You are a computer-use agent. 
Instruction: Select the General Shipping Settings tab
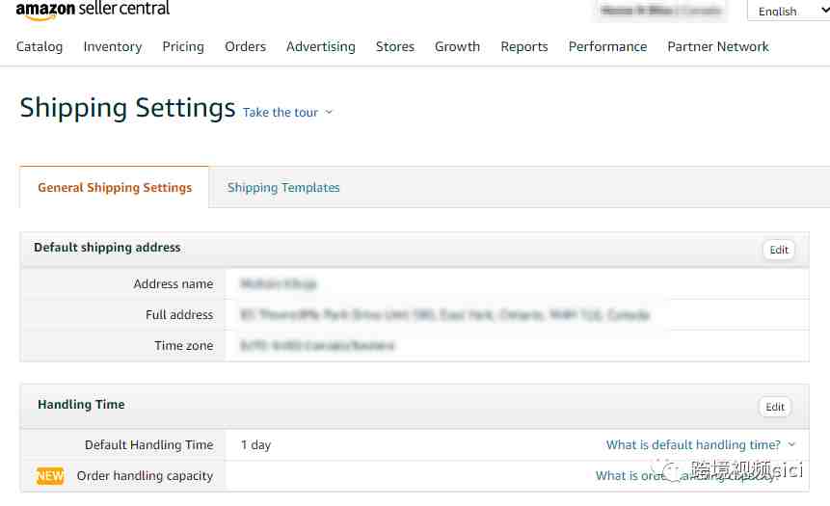[115, 187]
